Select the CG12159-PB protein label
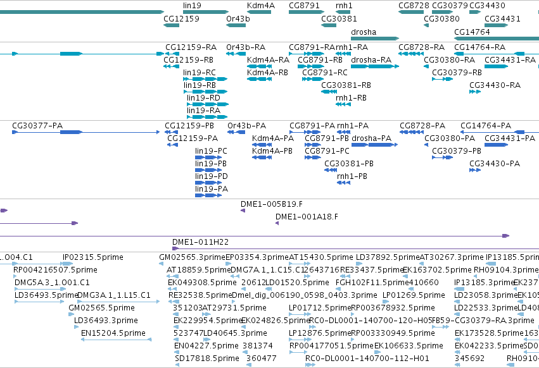 [189, 126]
